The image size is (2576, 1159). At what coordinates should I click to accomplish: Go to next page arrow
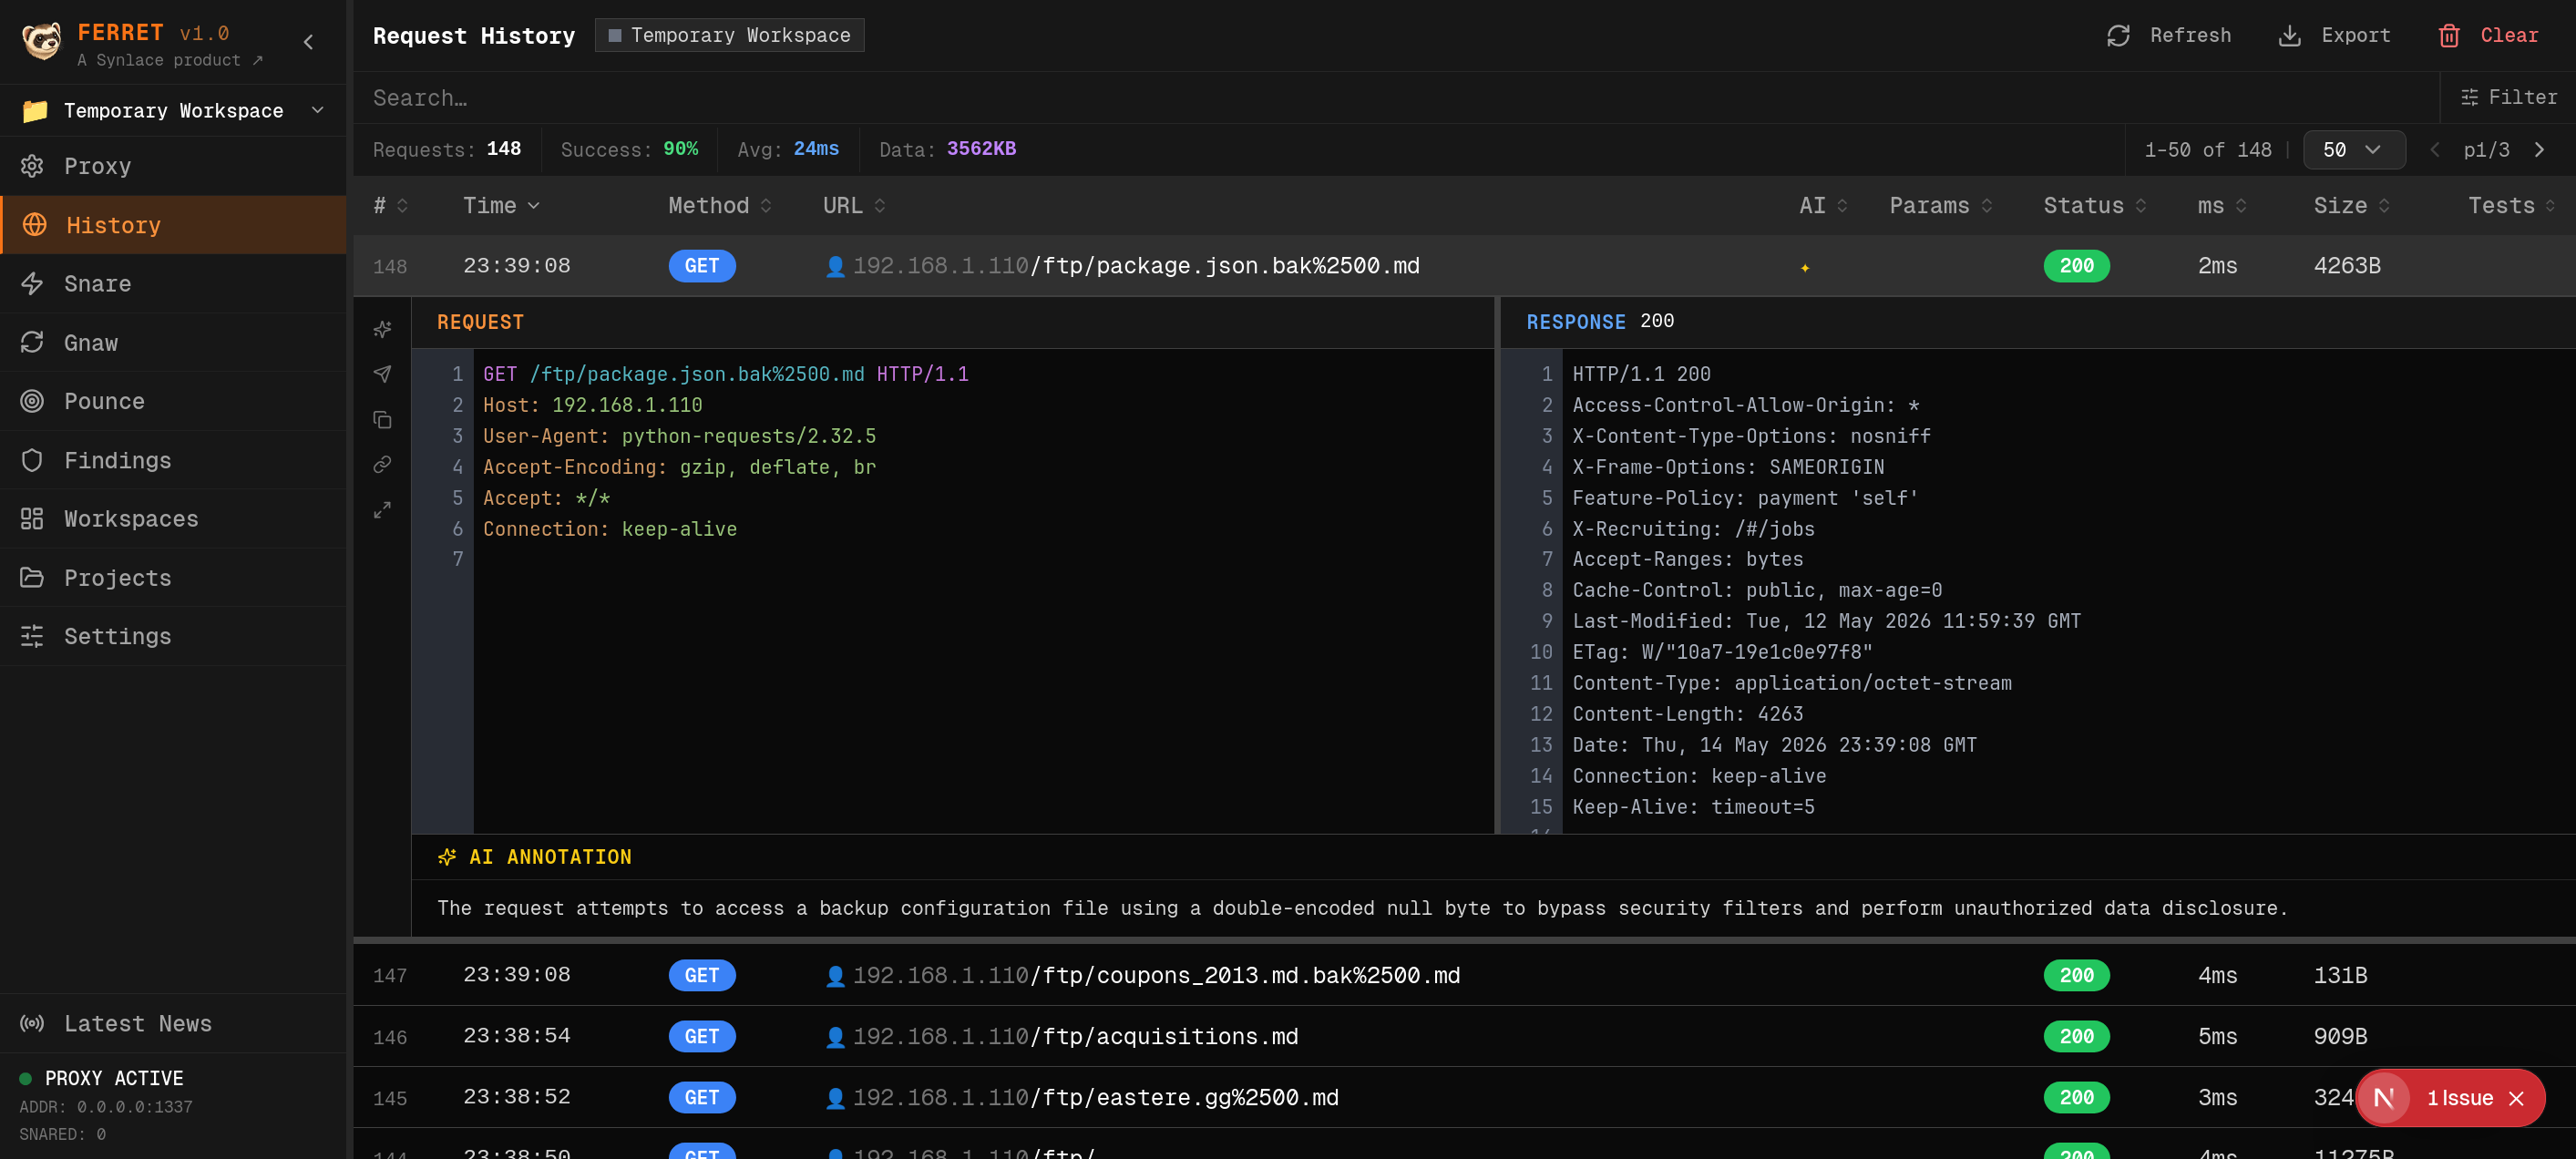click(2539, 150)
